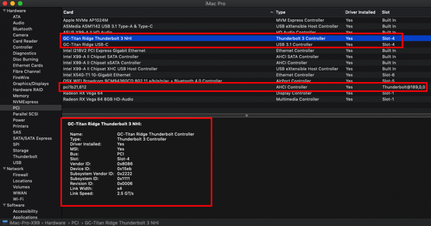Select WWAN under Network
431x226 pixels.
tap(20, 193)
